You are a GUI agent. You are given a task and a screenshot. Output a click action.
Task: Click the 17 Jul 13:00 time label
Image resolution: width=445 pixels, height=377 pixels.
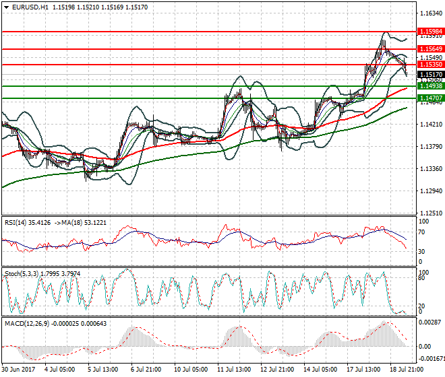click(363, 370)
